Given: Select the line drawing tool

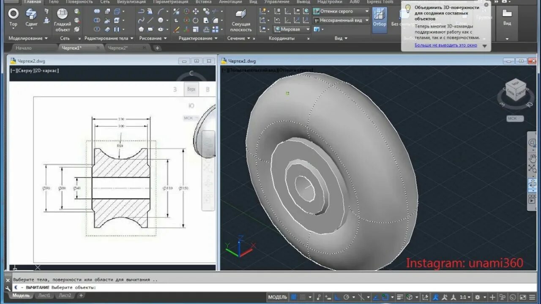Looking at the screenshot, I should coord(150,20).
